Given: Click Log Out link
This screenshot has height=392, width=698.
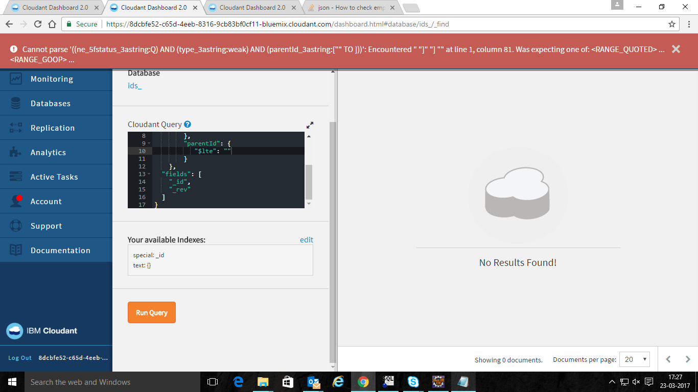Looking at the screenshot, I should click(20, 358).
